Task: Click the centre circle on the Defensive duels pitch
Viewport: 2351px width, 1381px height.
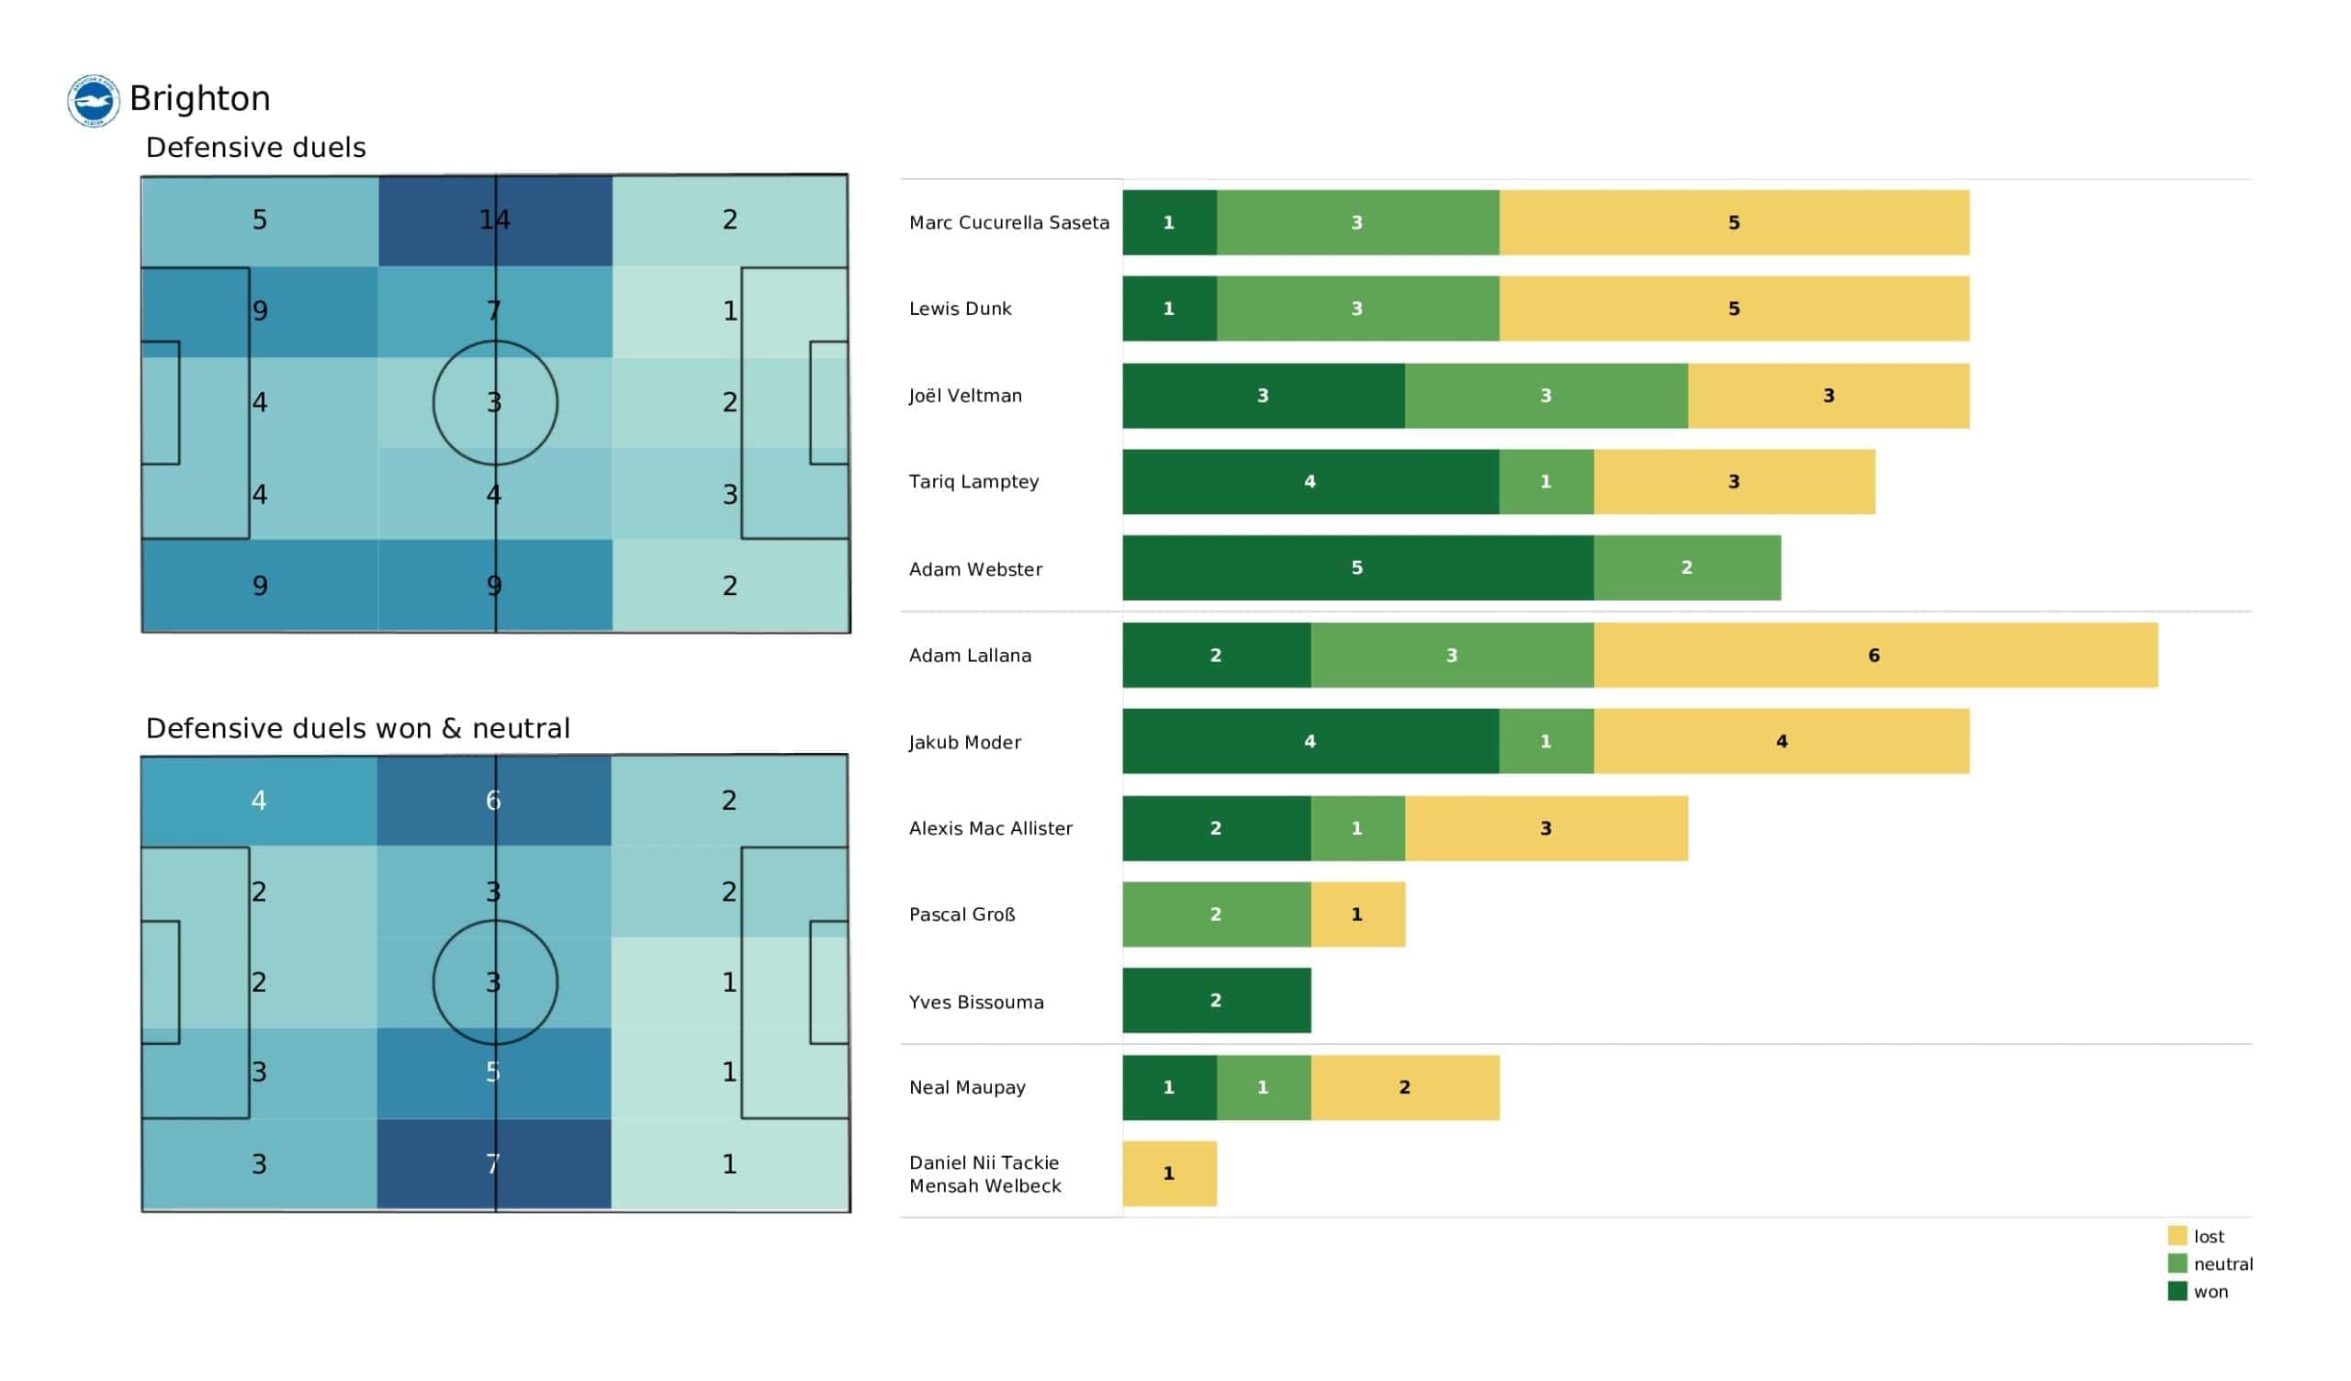Action: (494, 402)
